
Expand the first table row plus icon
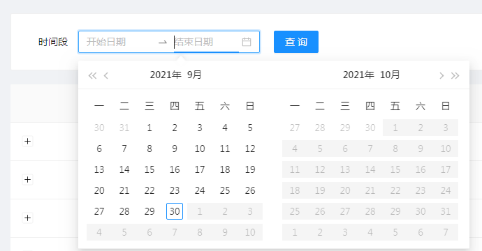(28, 141)
